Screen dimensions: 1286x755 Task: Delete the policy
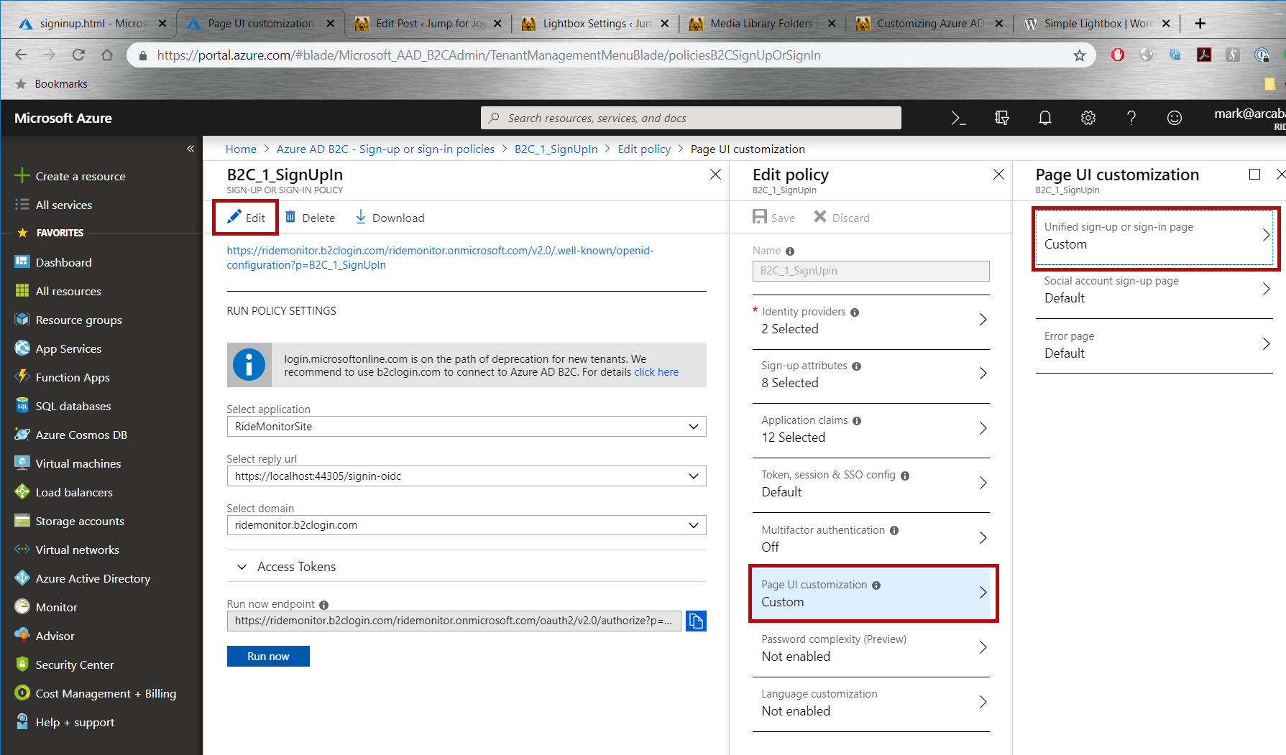(x=310, y=218)
